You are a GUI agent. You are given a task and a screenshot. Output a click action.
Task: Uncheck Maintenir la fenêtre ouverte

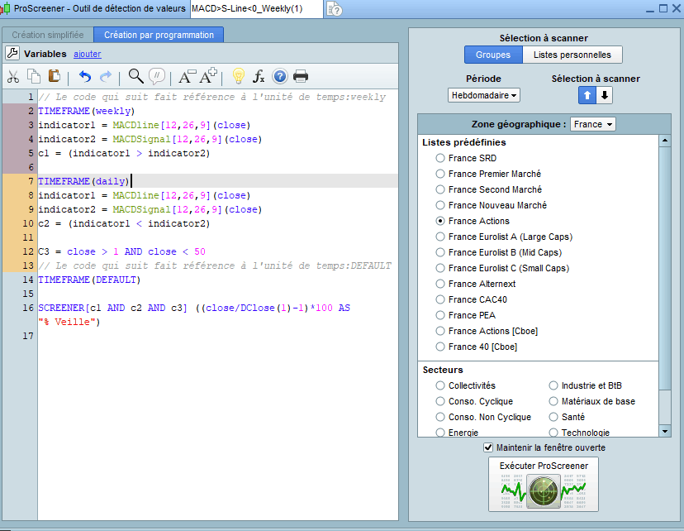click(488, 447)
